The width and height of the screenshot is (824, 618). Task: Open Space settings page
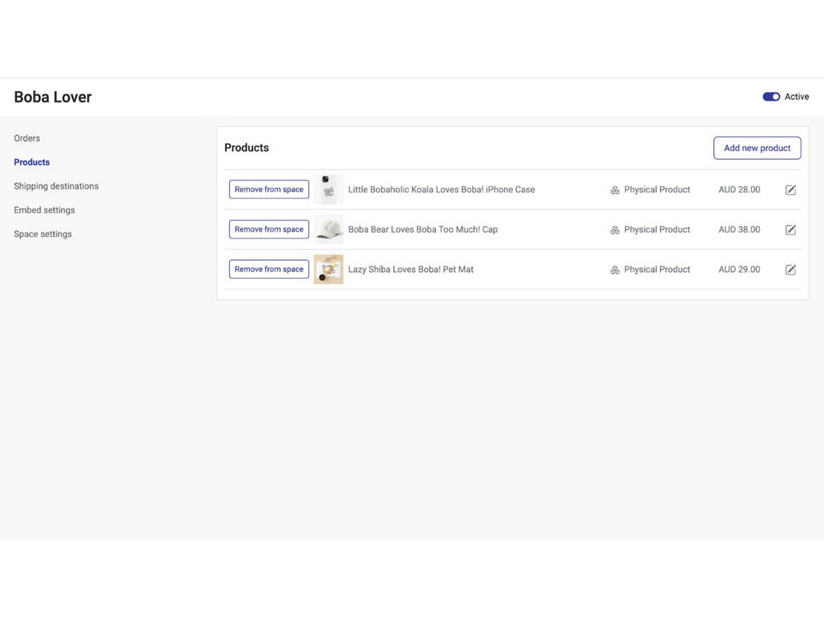click(43, 234)
